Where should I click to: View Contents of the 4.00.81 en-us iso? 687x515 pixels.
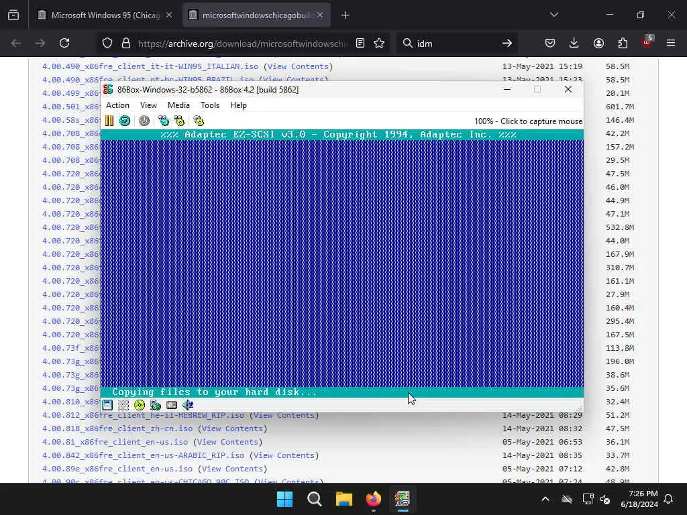click(227, 443)
